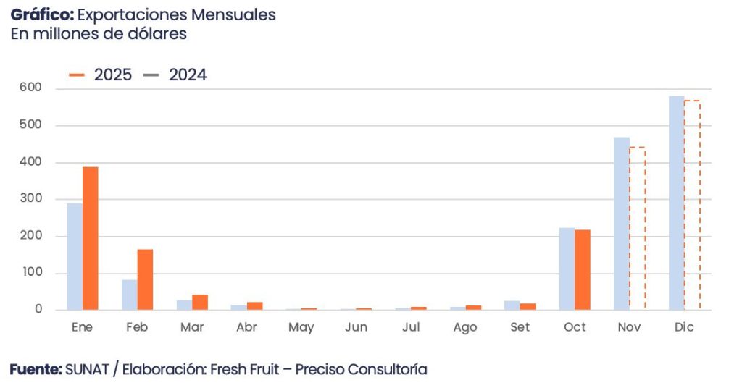Click the orange March 2025 bar

coord(200,303)
